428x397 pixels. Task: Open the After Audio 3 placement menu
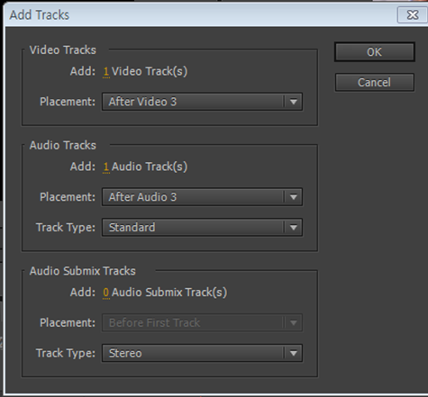(x=202, y=197)
